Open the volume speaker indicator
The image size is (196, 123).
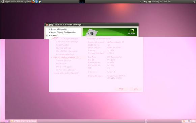[x=145, y=1]
